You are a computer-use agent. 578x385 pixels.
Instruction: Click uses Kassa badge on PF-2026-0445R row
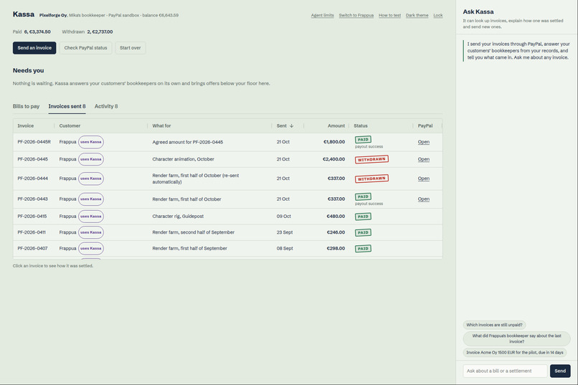coord(90,142)
